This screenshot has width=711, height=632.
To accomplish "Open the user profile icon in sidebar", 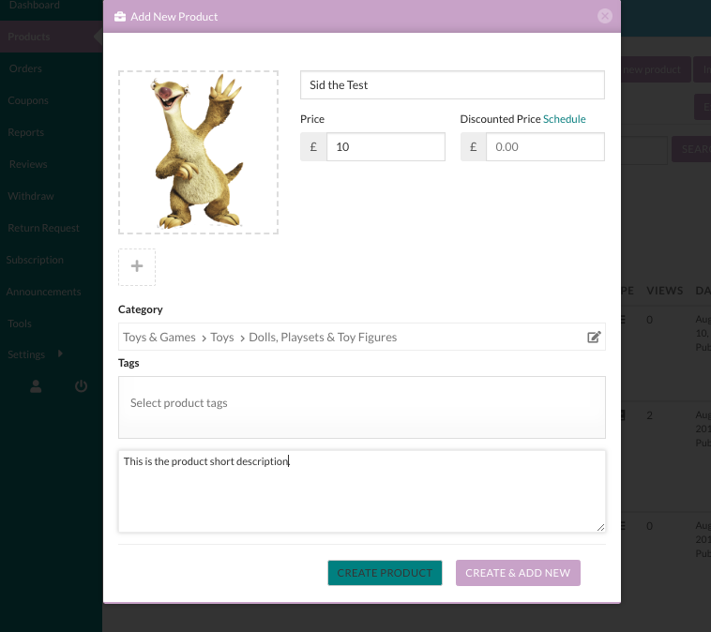I will pyautogui.click(x=36, y=386).
